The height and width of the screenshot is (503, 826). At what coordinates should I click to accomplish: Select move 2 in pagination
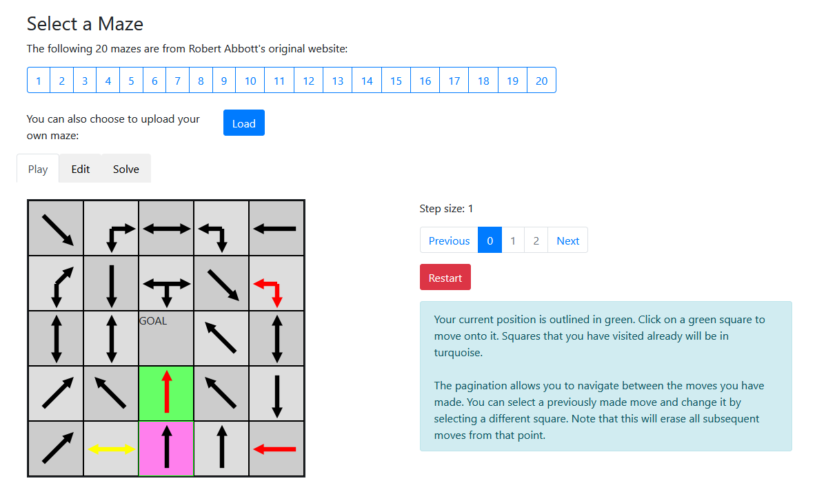pos(536,240)
